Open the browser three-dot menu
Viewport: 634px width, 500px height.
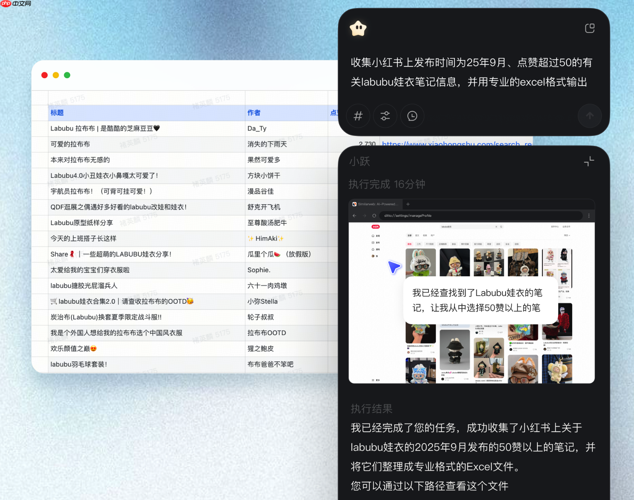[x=589, y=216]
